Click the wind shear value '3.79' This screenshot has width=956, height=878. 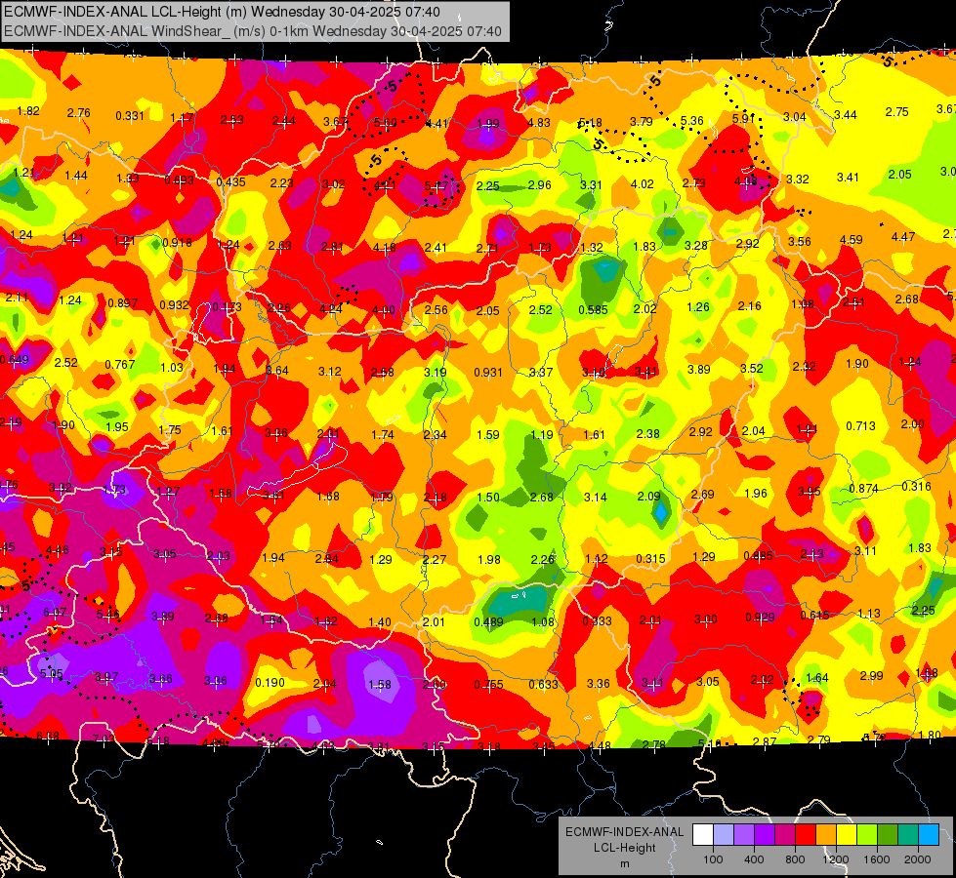pyautogui.click(x=642, y=122)
